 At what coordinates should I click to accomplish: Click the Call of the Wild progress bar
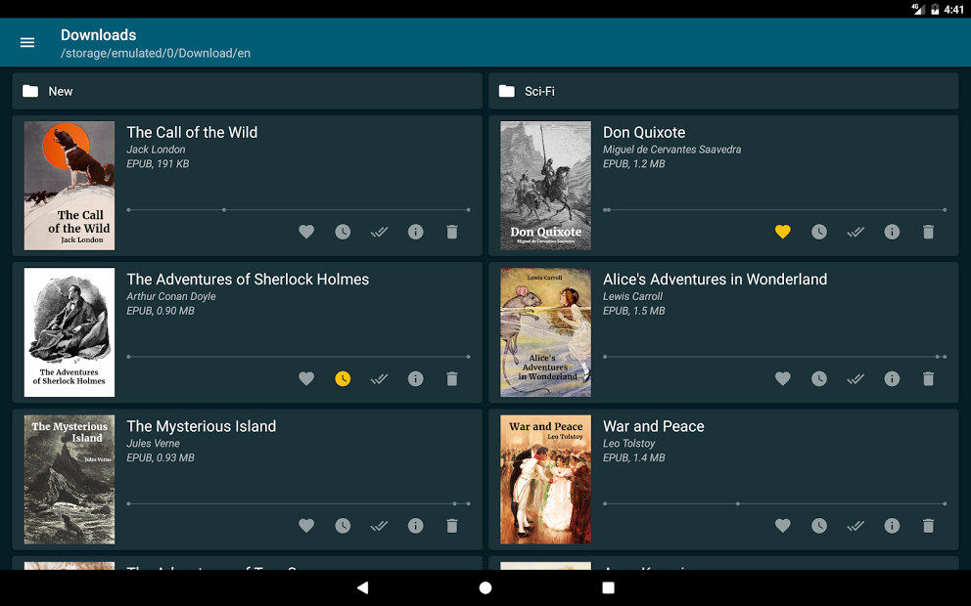click(x=298, y=209)
